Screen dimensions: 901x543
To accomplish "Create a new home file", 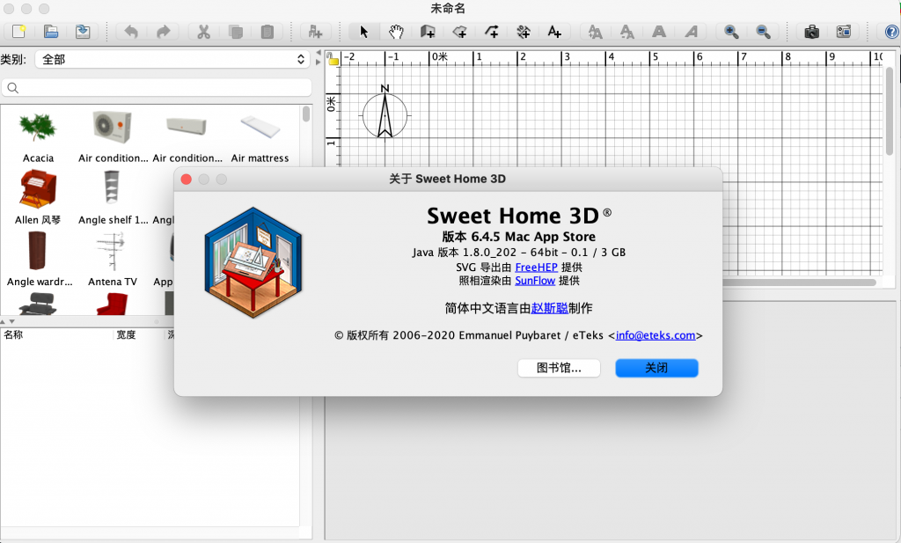I will (19, 31).
